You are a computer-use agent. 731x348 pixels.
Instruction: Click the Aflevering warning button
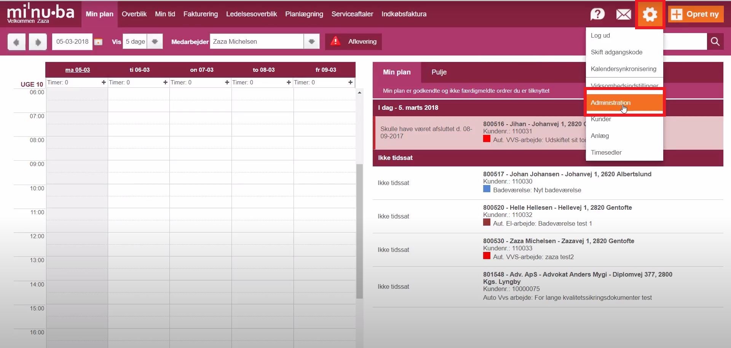[353, 41]
